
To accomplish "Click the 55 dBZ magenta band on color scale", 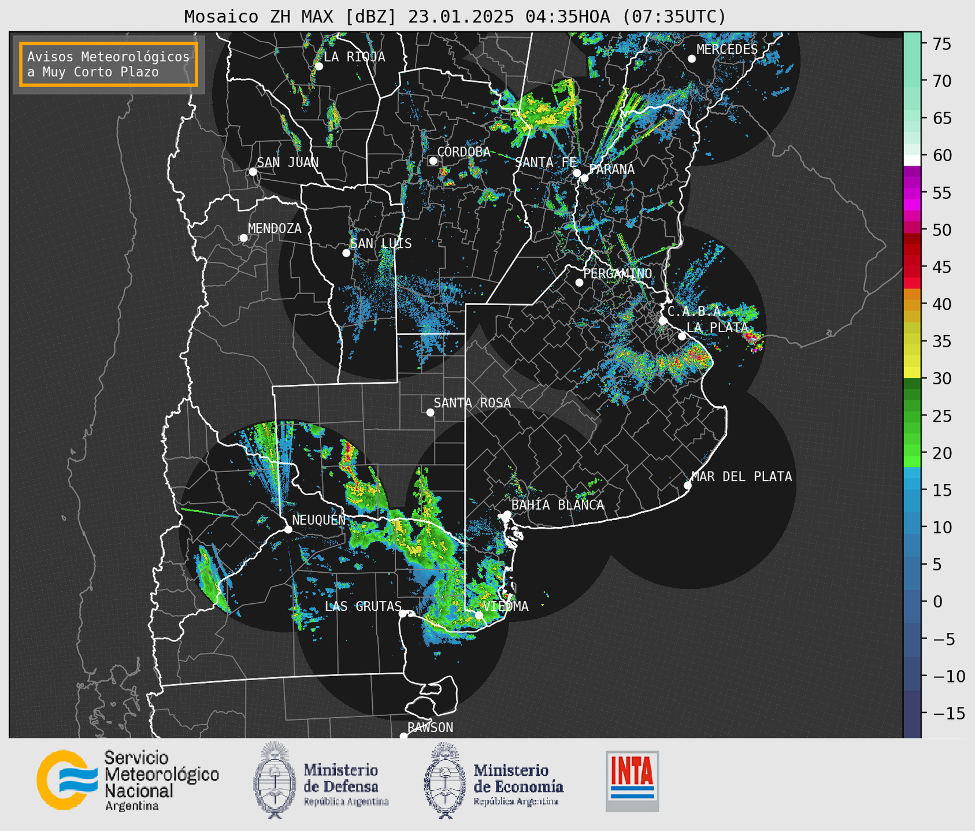I will click(x=912, y=192).
